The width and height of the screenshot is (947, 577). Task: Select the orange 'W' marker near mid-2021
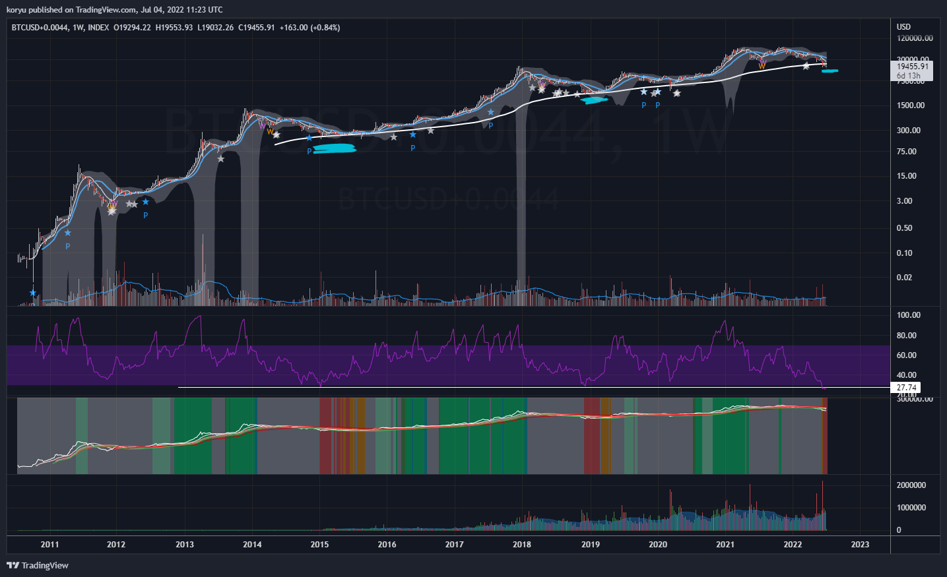762,66
